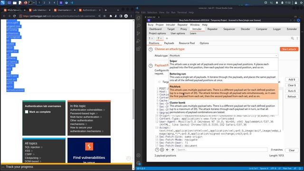Switch to the Repeater tool tab
Image resolution: width=304 pixels, height=171 pixels.
(212, 29)
